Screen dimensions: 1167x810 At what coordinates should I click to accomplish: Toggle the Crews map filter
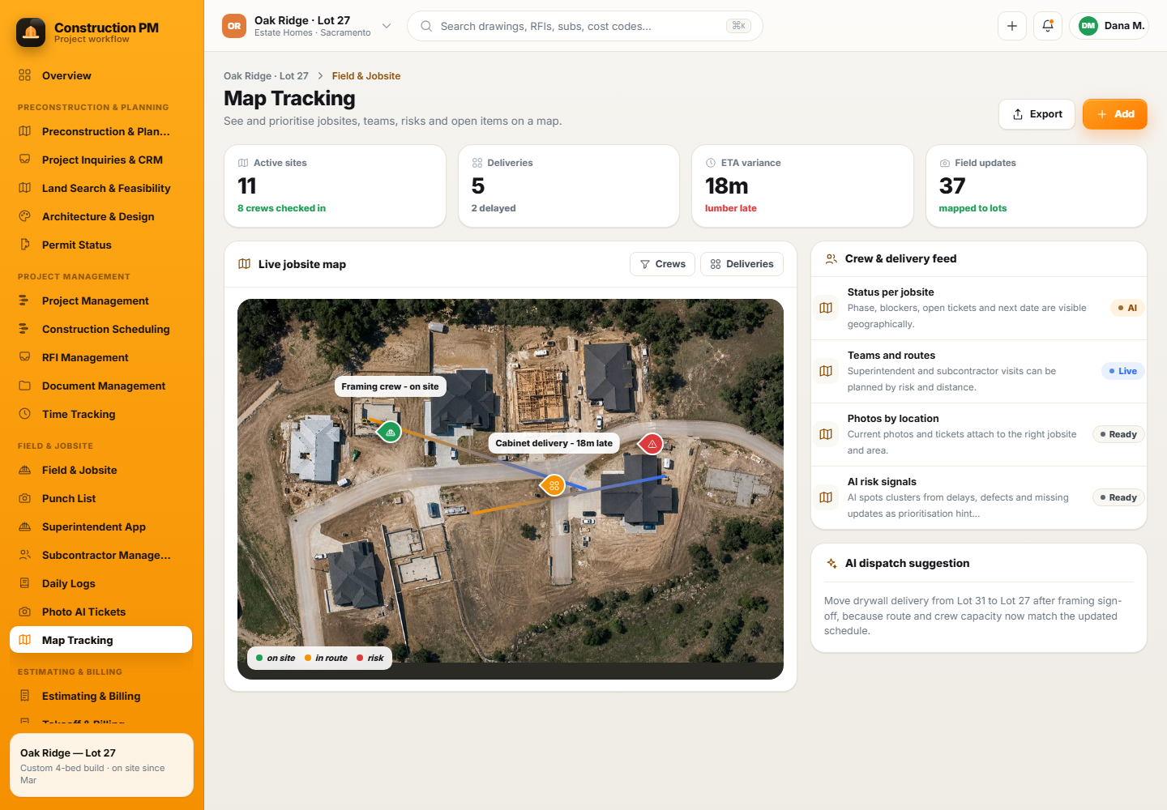(x=662, y=264)
